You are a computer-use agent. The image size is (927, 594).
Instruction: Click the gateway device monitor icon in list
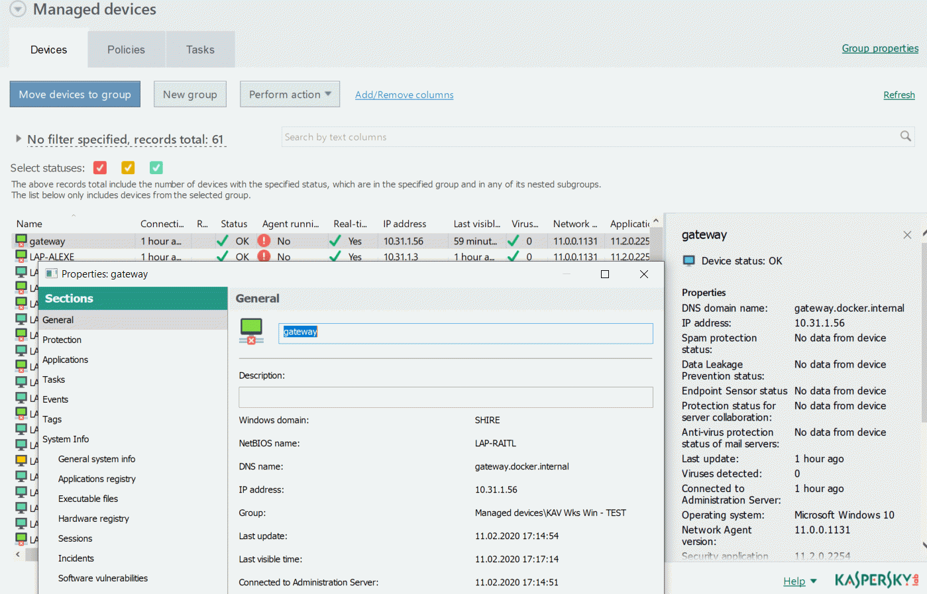click(21, 240)
